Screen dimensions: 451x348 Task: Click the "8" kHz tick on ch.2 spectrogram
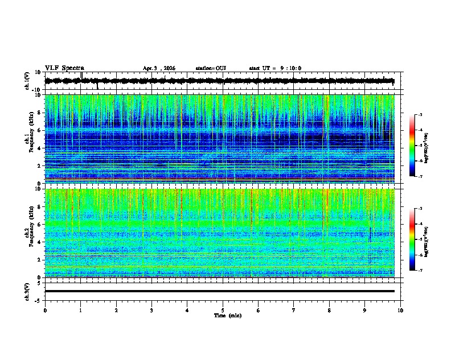(x=39, y=207)
